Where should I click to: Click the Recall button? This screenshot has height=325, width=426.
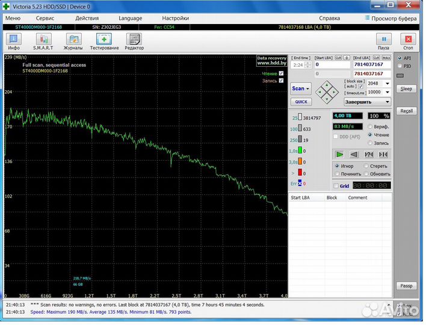pyautogui.click(x=406, y=111)
